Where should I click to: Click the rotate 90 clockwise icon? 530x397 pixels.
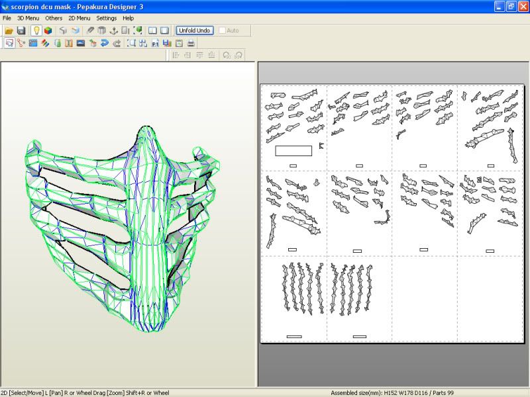point(238,56)
